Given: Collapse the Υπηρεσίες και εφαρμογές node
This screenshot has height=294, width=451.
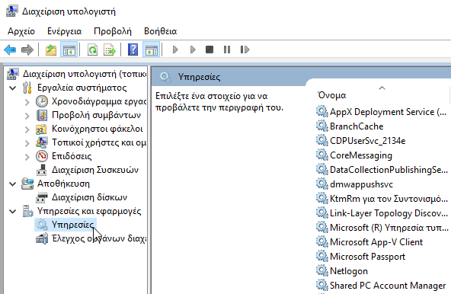Looking at the screenshot, I should [12, 212].
